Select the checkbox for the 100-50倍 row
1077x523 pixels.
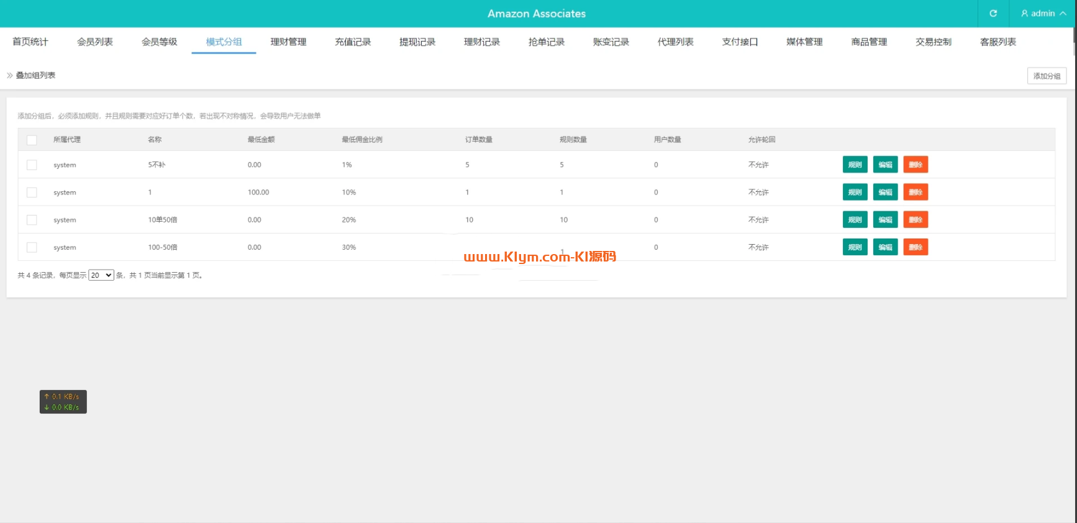point(32,248)
